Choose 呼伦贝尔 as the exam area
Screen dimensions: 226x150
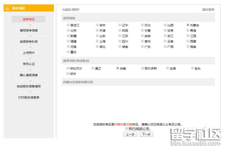point(68,68)
